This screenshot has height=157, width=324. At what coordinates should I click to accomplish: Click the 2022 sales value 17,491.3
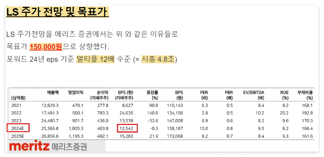pos(50,113)
